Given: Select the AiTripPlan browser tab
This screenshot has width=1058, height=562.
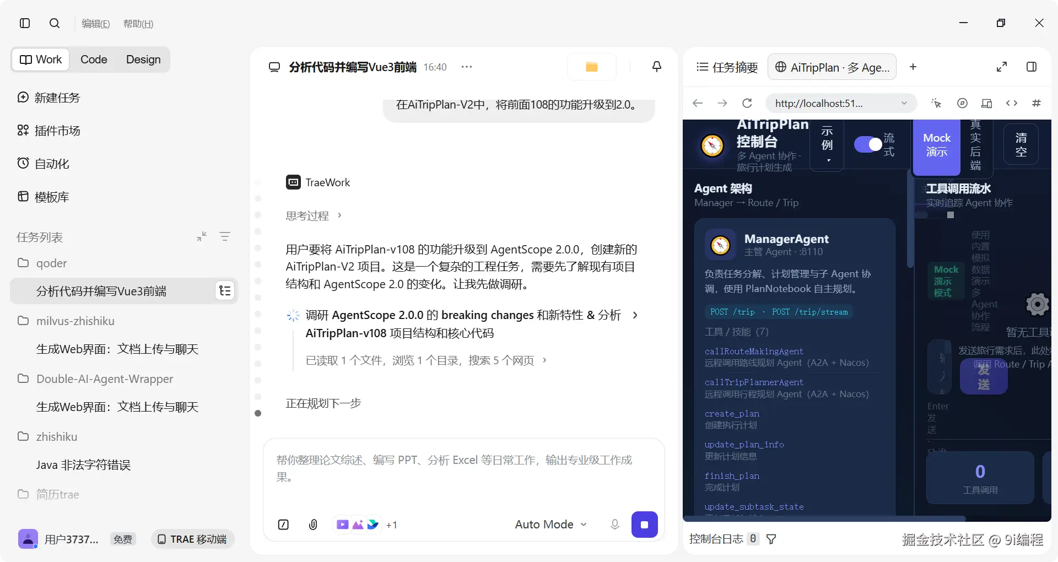Looking at the screenshot, I should click(x=832, y=67).
